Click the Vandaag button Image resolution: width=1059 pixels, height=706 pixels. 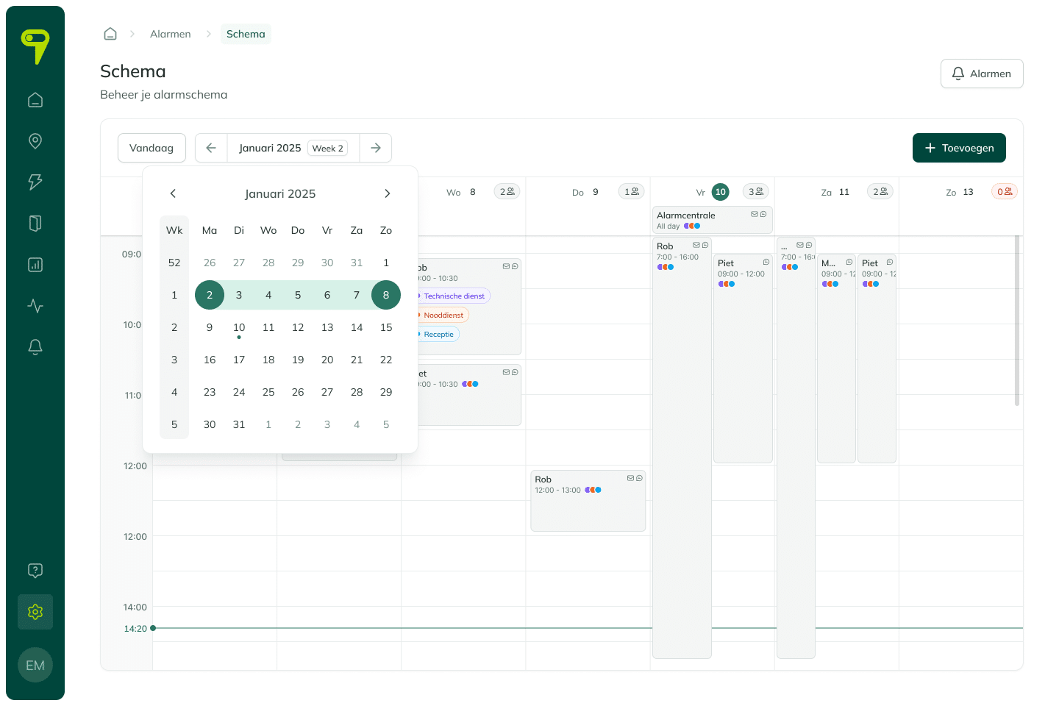(x=151, y=148)
